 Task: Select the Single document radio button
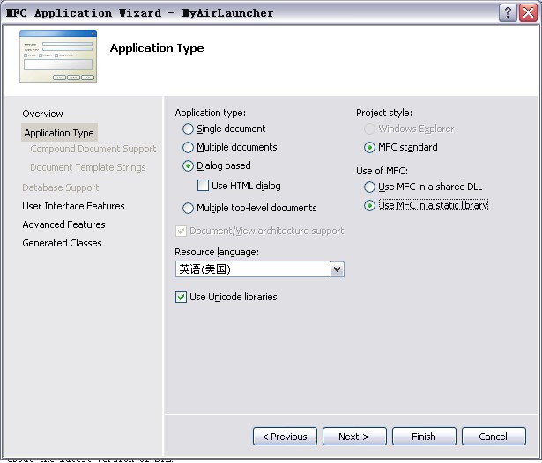click(188, 129)
